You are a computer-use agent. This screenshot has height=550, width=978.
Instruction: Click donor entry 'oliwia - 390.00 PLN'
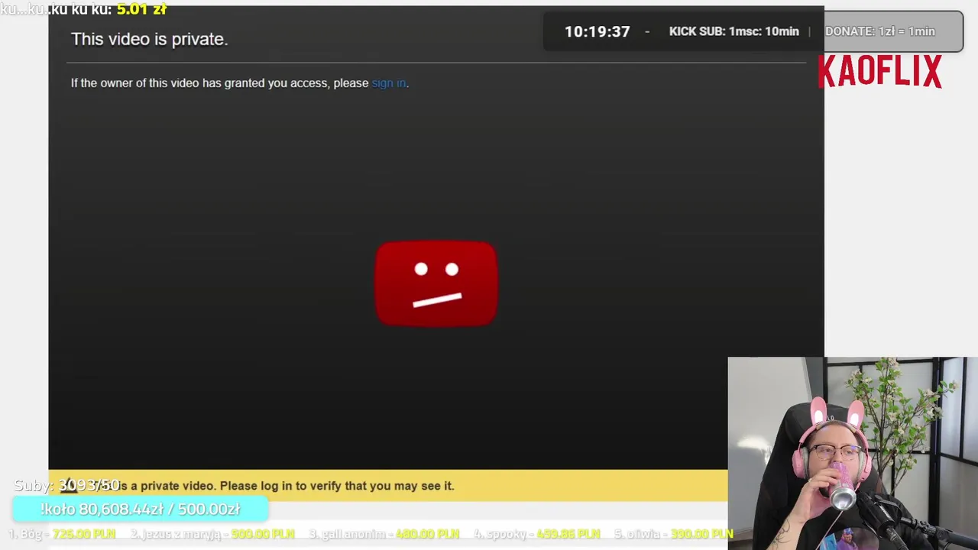[674, 534]
